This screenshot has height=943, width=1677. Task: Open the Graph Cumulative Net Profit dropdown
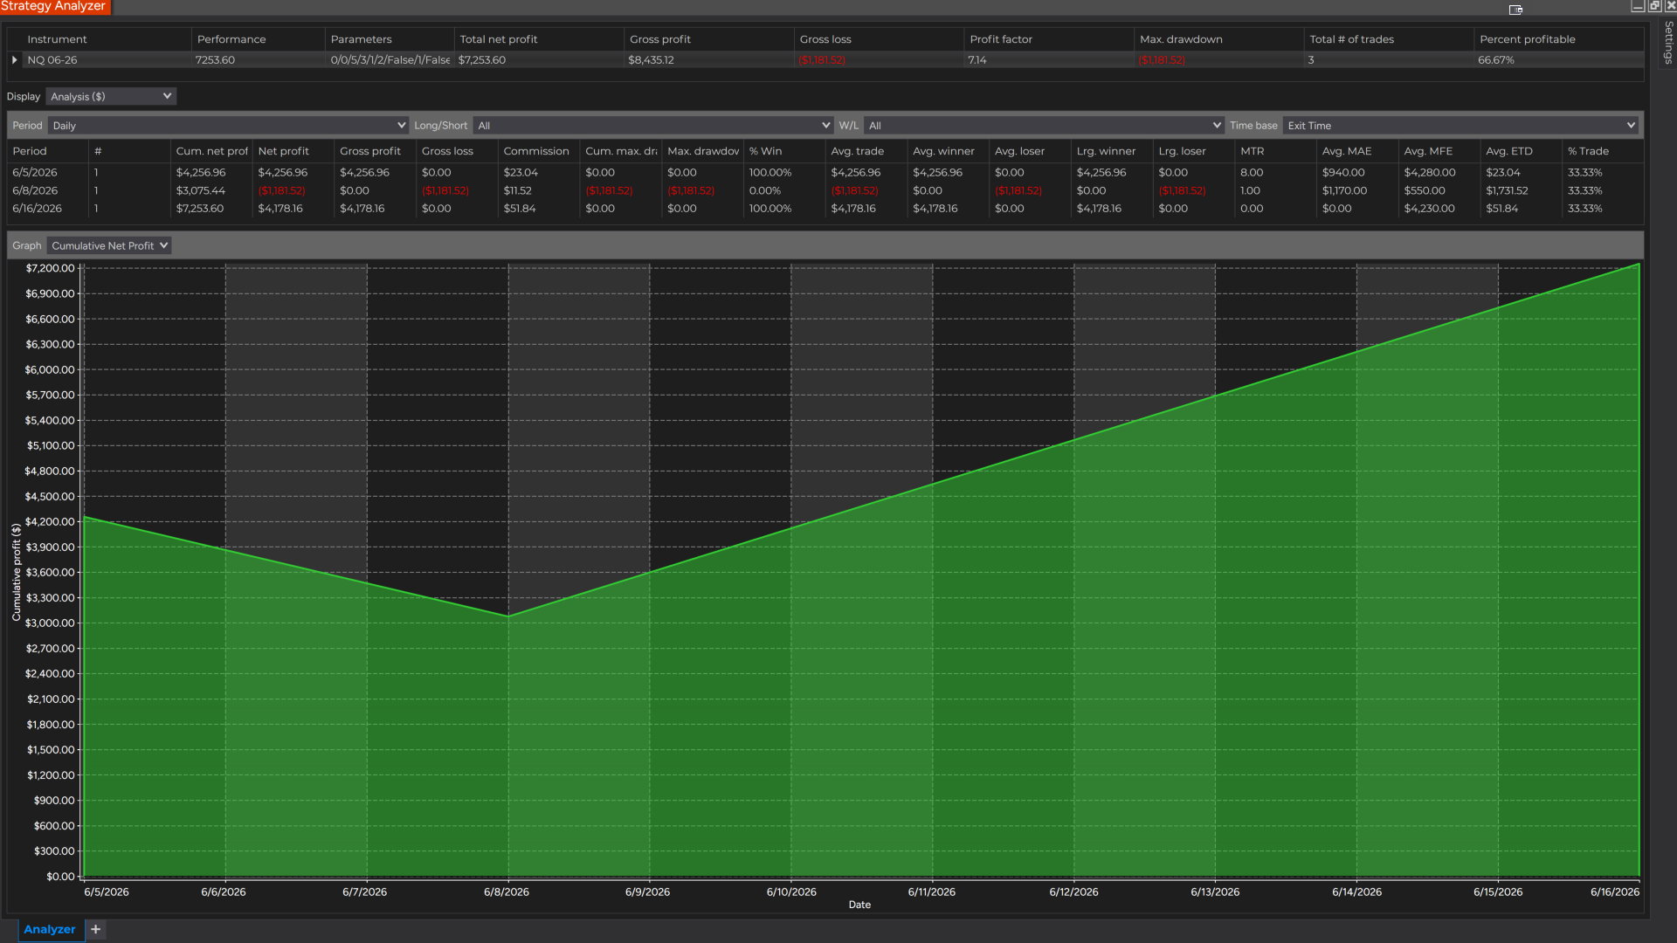(x=109, y=245)
